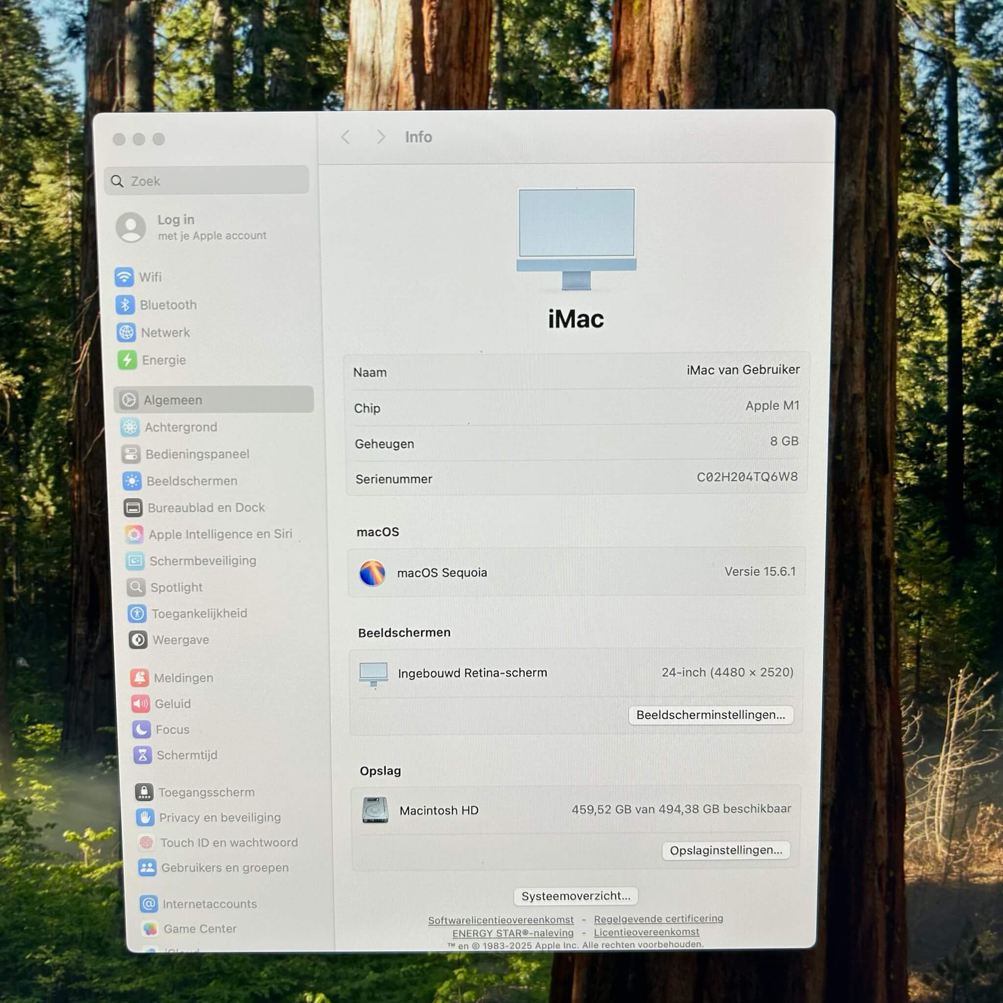Open Softwarelicentieovereenkomst link
This screenshot has width=1003, height=1003.
[501, 920]
